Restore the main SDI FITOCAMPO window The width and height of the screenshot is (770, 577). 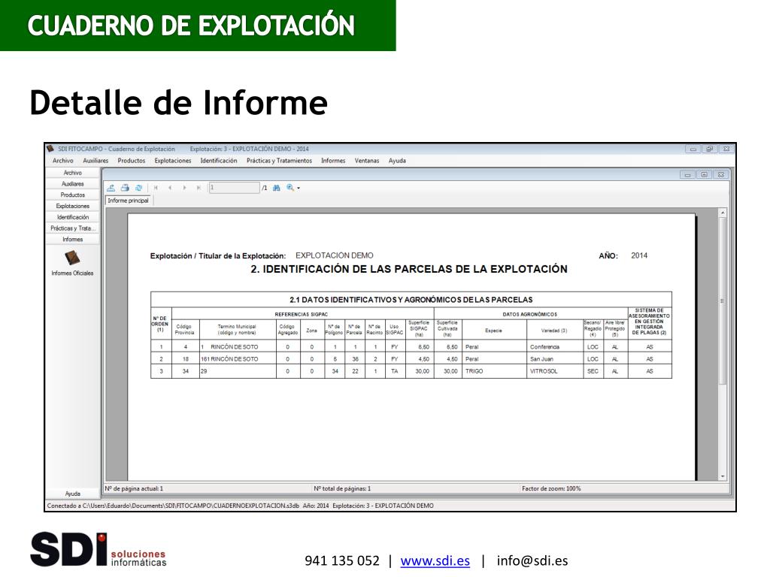click(x=710, y=149)
